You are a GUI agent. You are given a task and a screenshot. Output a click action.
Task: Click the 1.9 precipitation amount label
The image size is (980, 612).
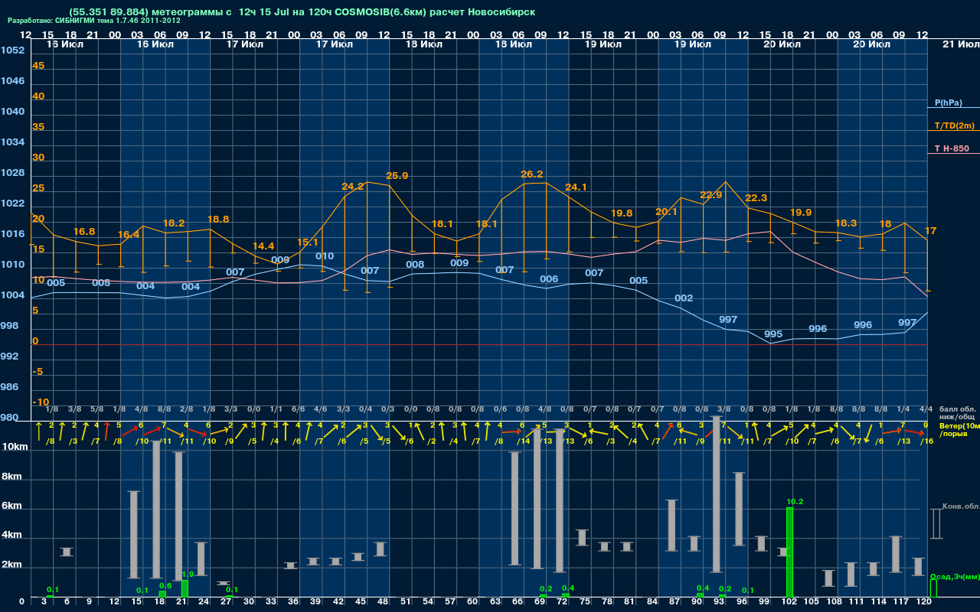(x=188, y=575)
